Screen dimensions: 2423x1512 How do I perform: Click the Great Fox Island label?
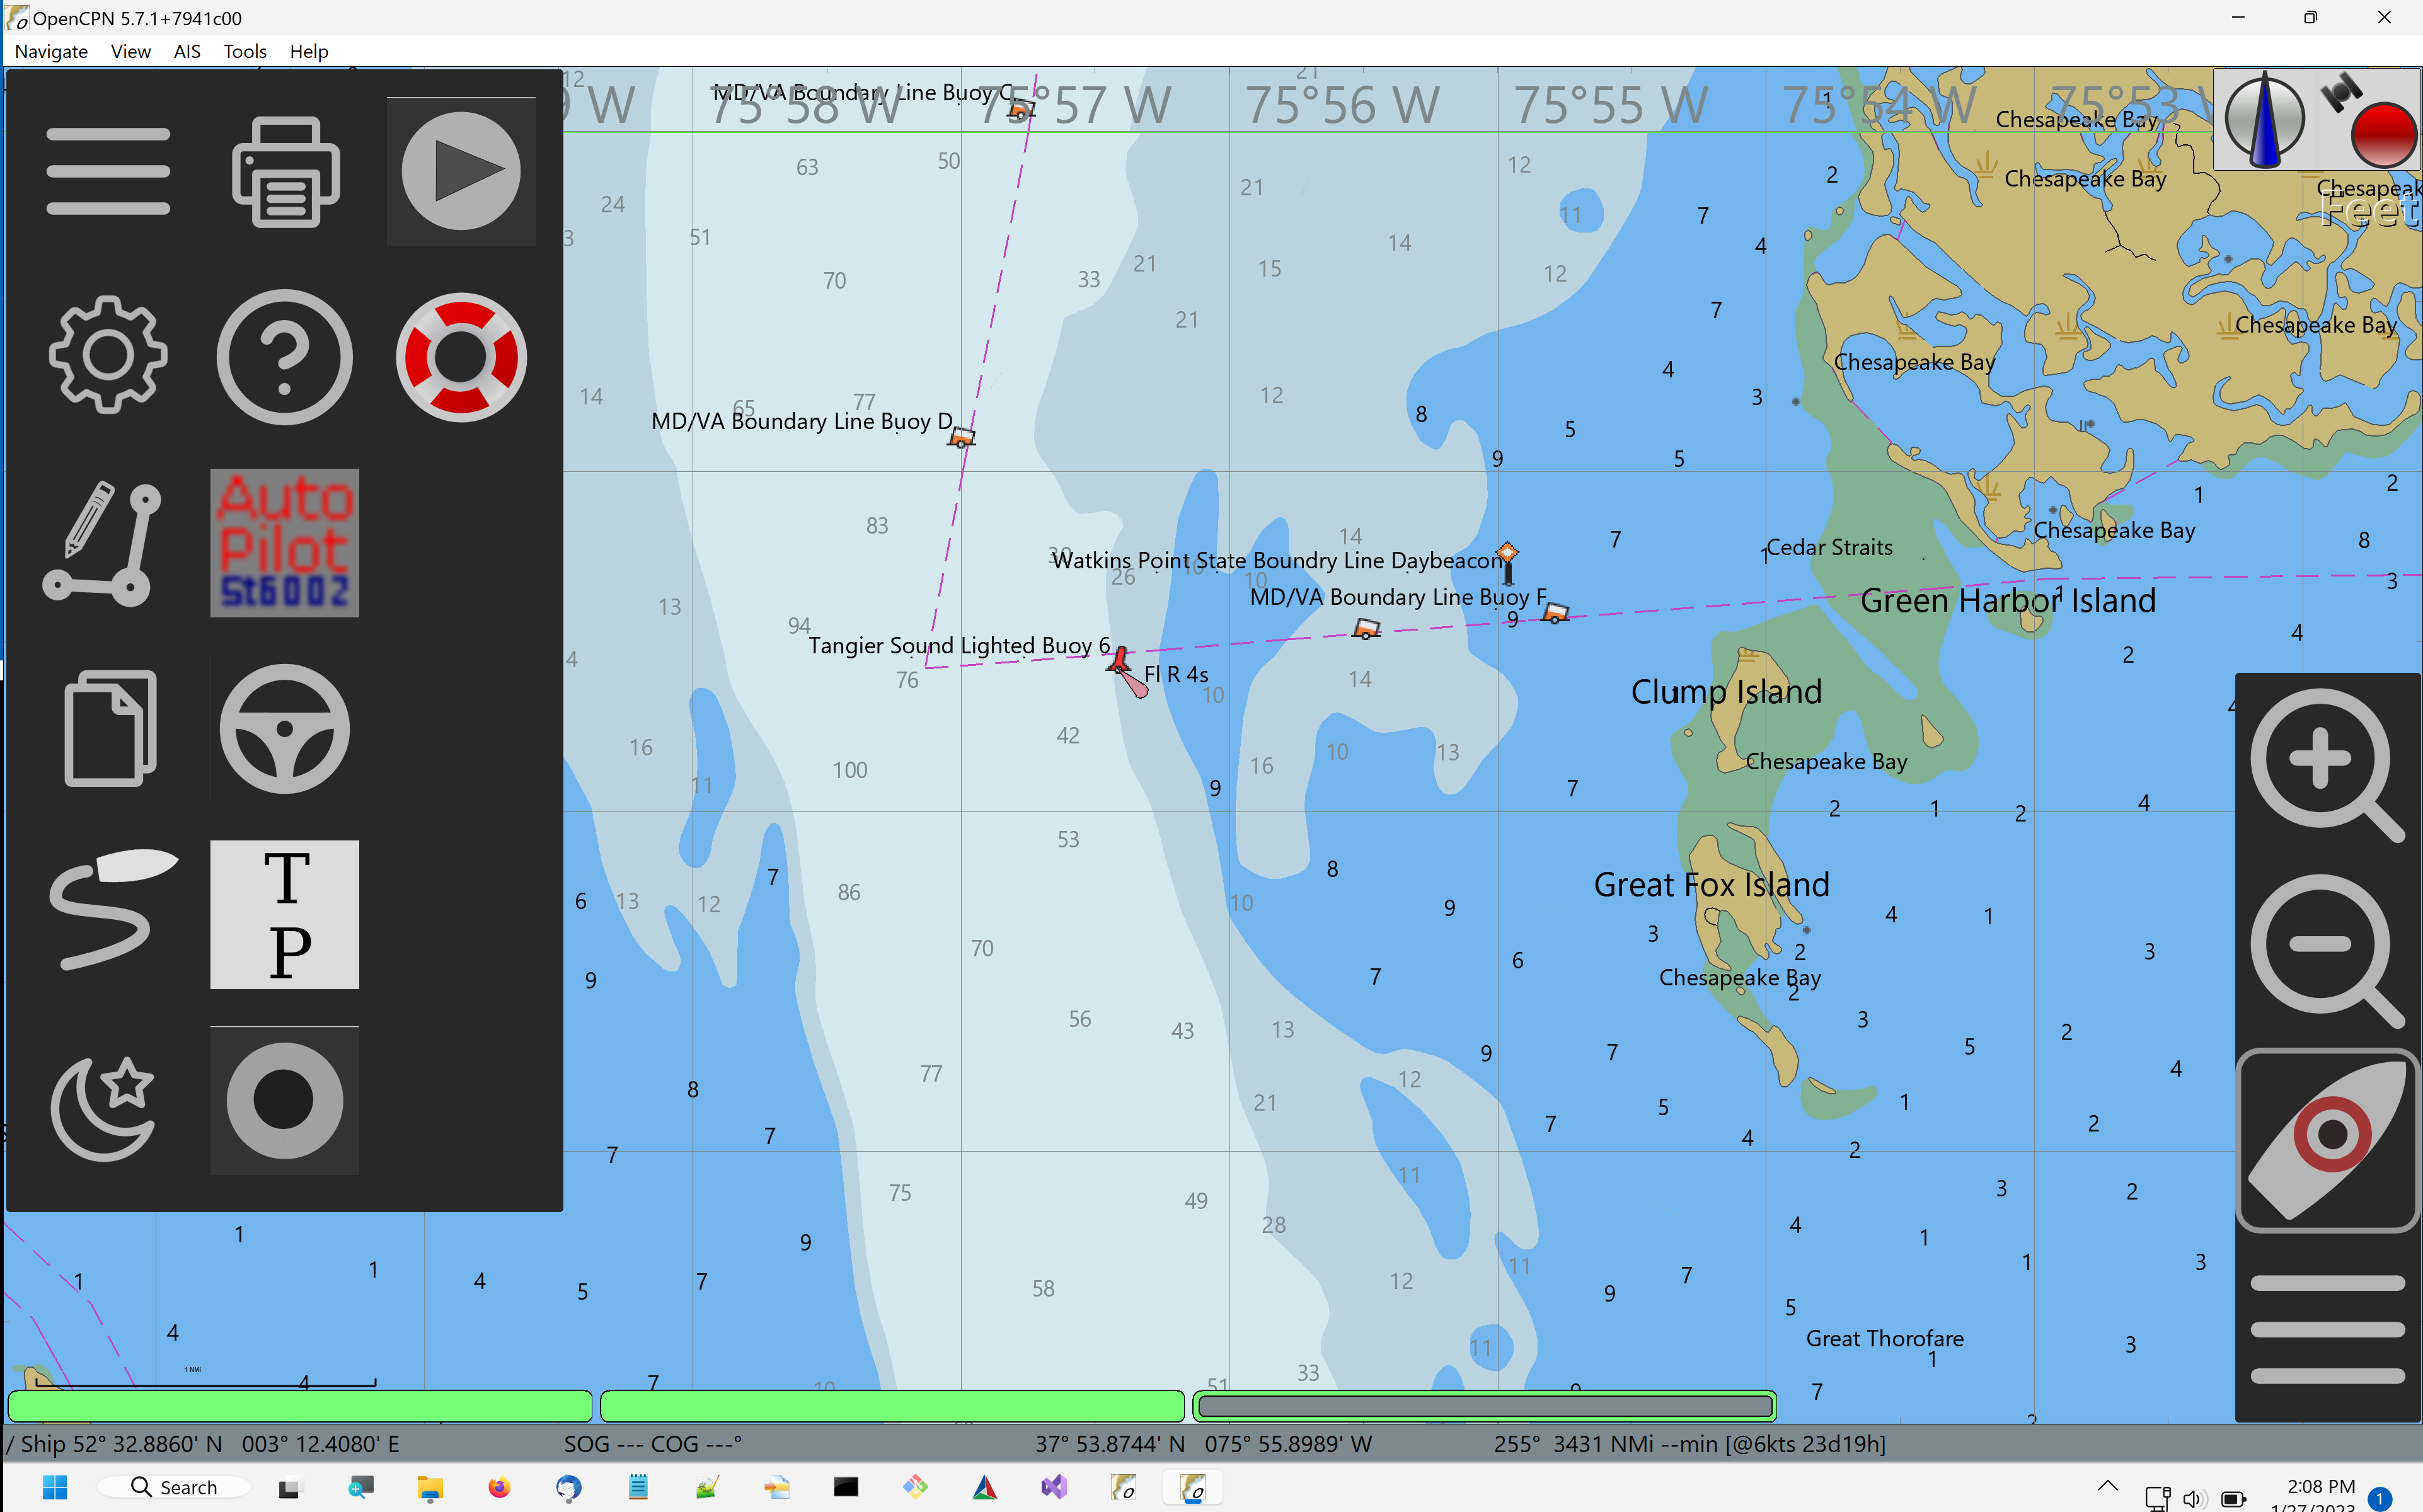1711,884
